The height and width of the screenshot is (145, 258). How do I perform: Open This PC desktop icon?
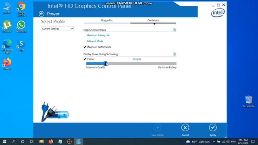pos(7,8)
